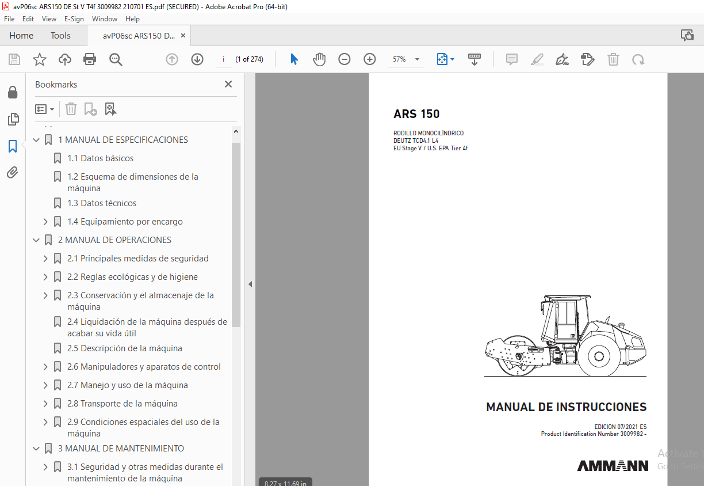This screenshot has height=486, width=704.
Task: Zoom out with minus icon
Action: point(345,59)
